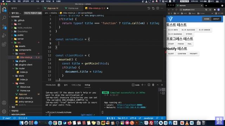The image size is (225, 126).
Task: Open the Extensions view
Action: (x=4, y=44)
